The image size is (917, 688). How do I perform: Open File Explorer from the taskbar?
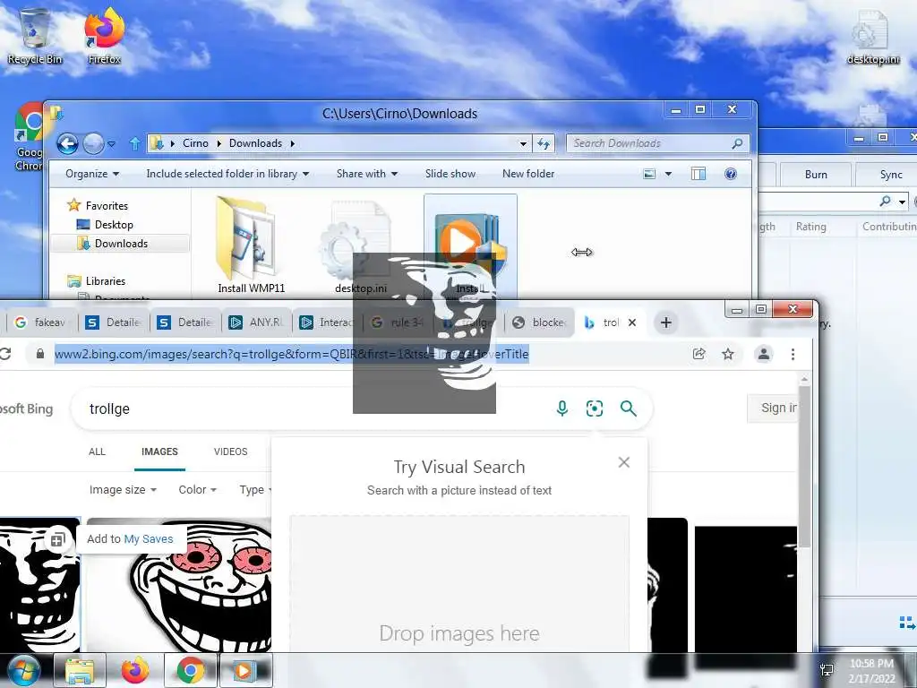[x=80, y=670]
